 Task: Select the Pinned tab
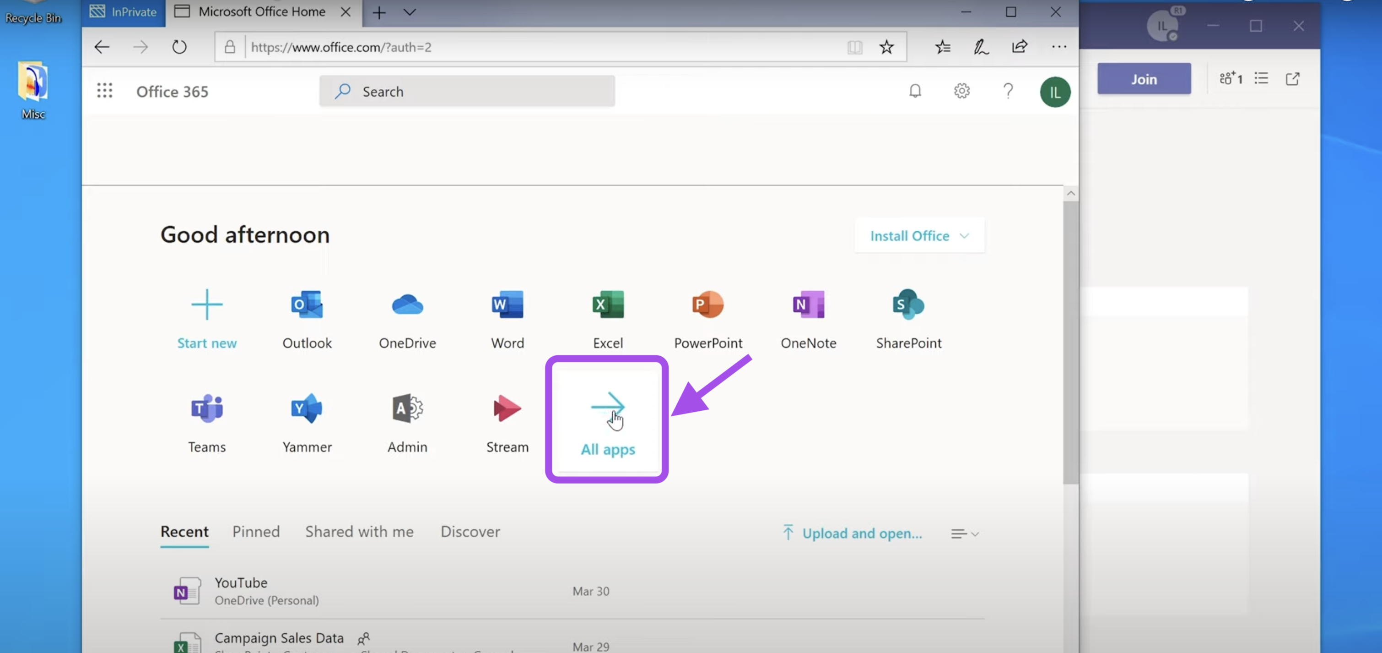pyautogui.click(x=256, y=531)
